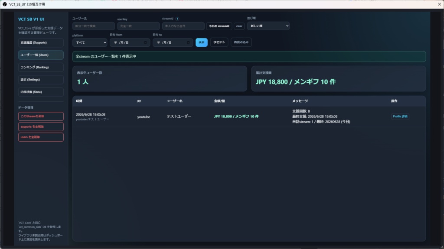Close the VCT_SB_UI window
The width and height of the screenshot is (444, 249).
440,4
